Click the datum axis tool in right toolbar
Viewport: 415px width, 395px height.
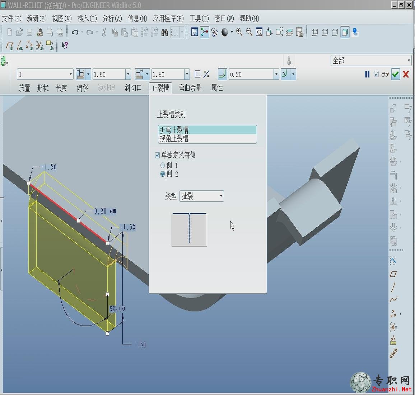click(x=393, y=287)
